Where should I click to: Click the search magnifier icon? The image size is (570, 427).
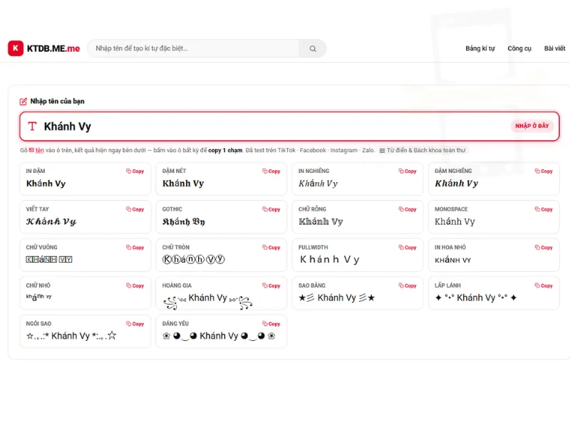click(x=313, y=48)
